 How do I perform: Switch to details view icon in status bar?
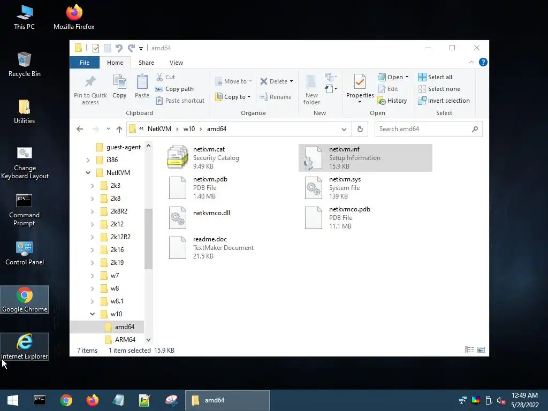pos(469,350)
